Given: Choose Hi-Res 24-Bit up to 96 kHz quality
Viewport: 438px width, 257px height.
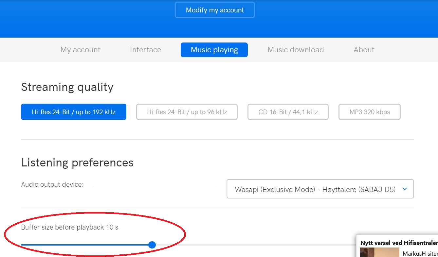Looking at the screenshot, I should [x=187, y=112].
